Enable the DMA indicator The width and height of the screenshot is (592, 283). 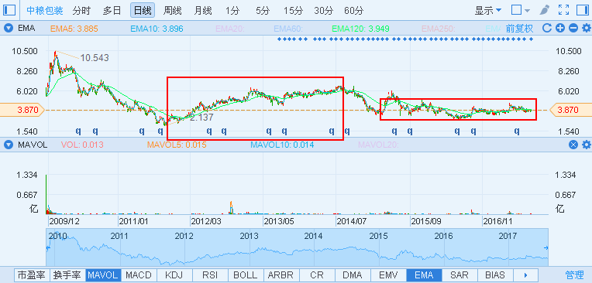tap(353, 275)
